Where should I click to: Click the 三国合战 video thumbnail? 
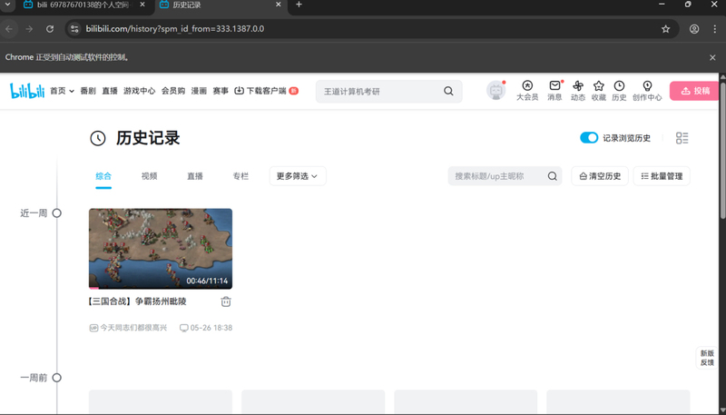coord(161,249)
